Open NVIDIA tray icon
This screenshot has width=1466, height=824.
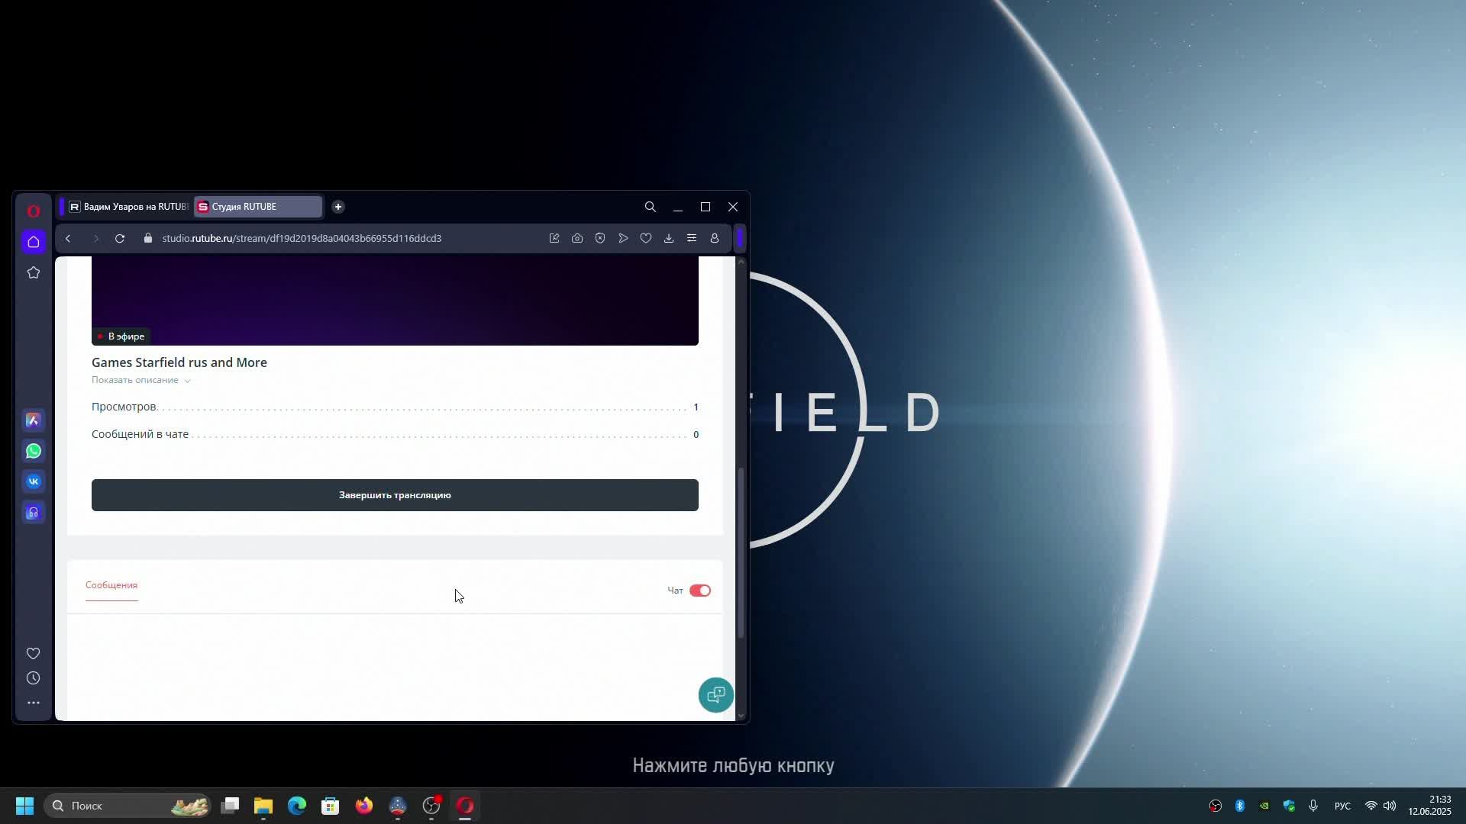click(1264, 806)
